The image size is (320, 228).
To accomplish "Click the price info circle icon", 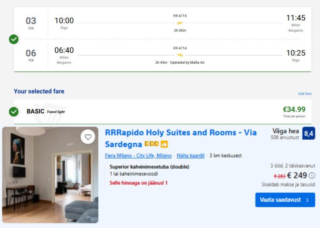I will point(312,175).
